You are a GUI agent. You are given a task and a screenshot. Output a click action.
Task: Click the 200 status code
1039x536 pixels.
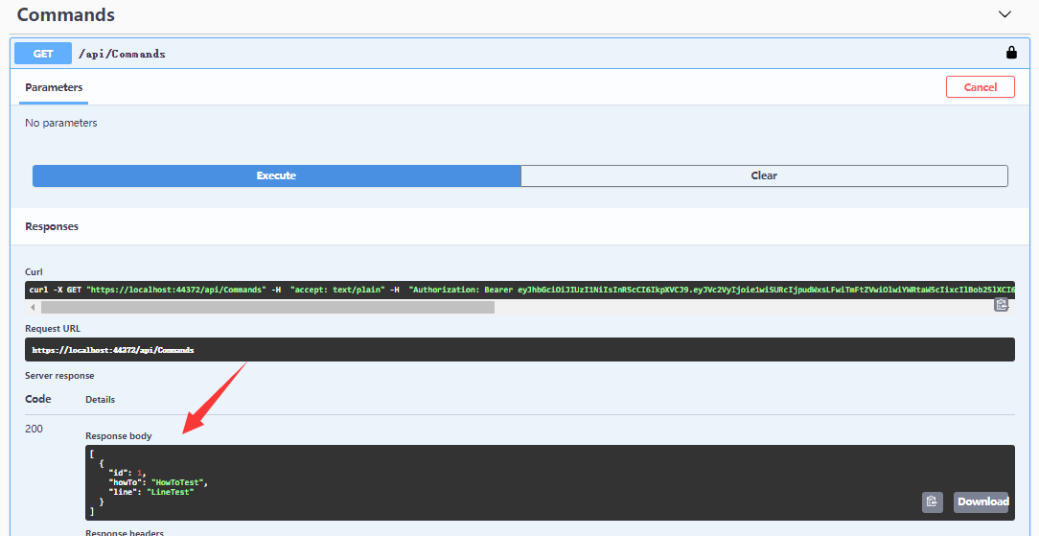coord(34,429)
